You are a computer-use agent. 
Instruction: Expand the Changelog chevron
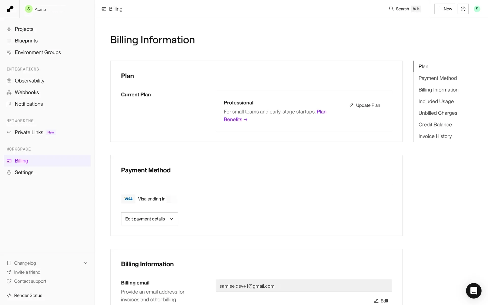[86, 263]
